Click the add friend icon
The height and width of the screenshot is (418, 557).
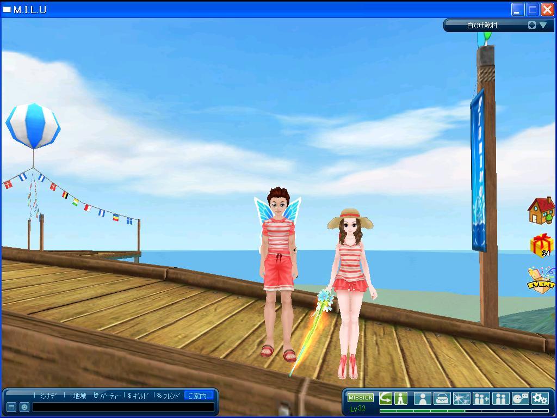click(x=481, y=398)
